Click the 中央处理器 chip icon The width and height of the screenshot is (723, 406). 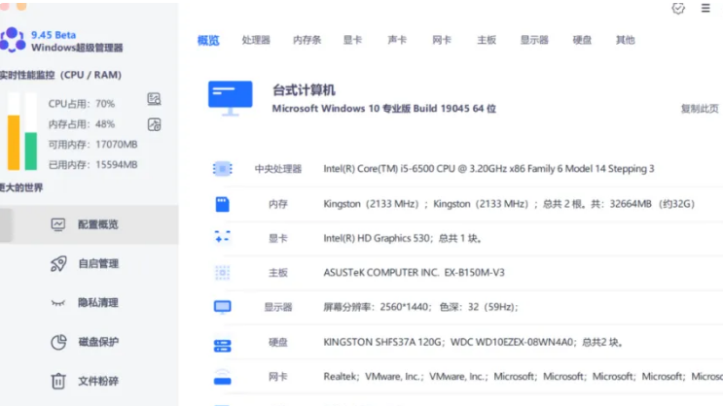coord(222,169)
